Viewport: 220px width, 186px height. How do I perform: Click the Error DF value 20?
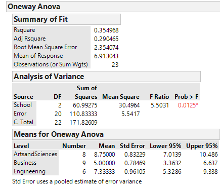click(58, 114)
